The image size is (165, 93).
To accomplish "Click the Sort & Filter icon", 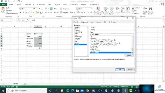I will point(145,9).
